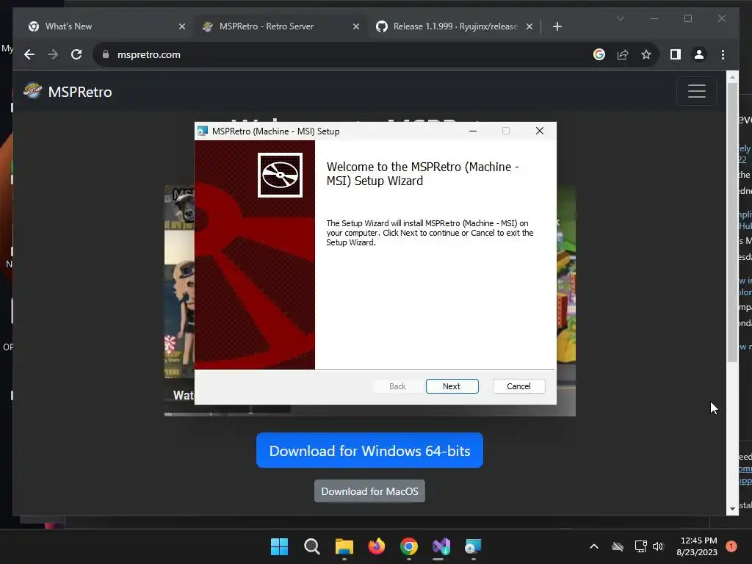This screenshot has width=752, height=564.
Task: Share this page icon
Action: pos(623,54)
